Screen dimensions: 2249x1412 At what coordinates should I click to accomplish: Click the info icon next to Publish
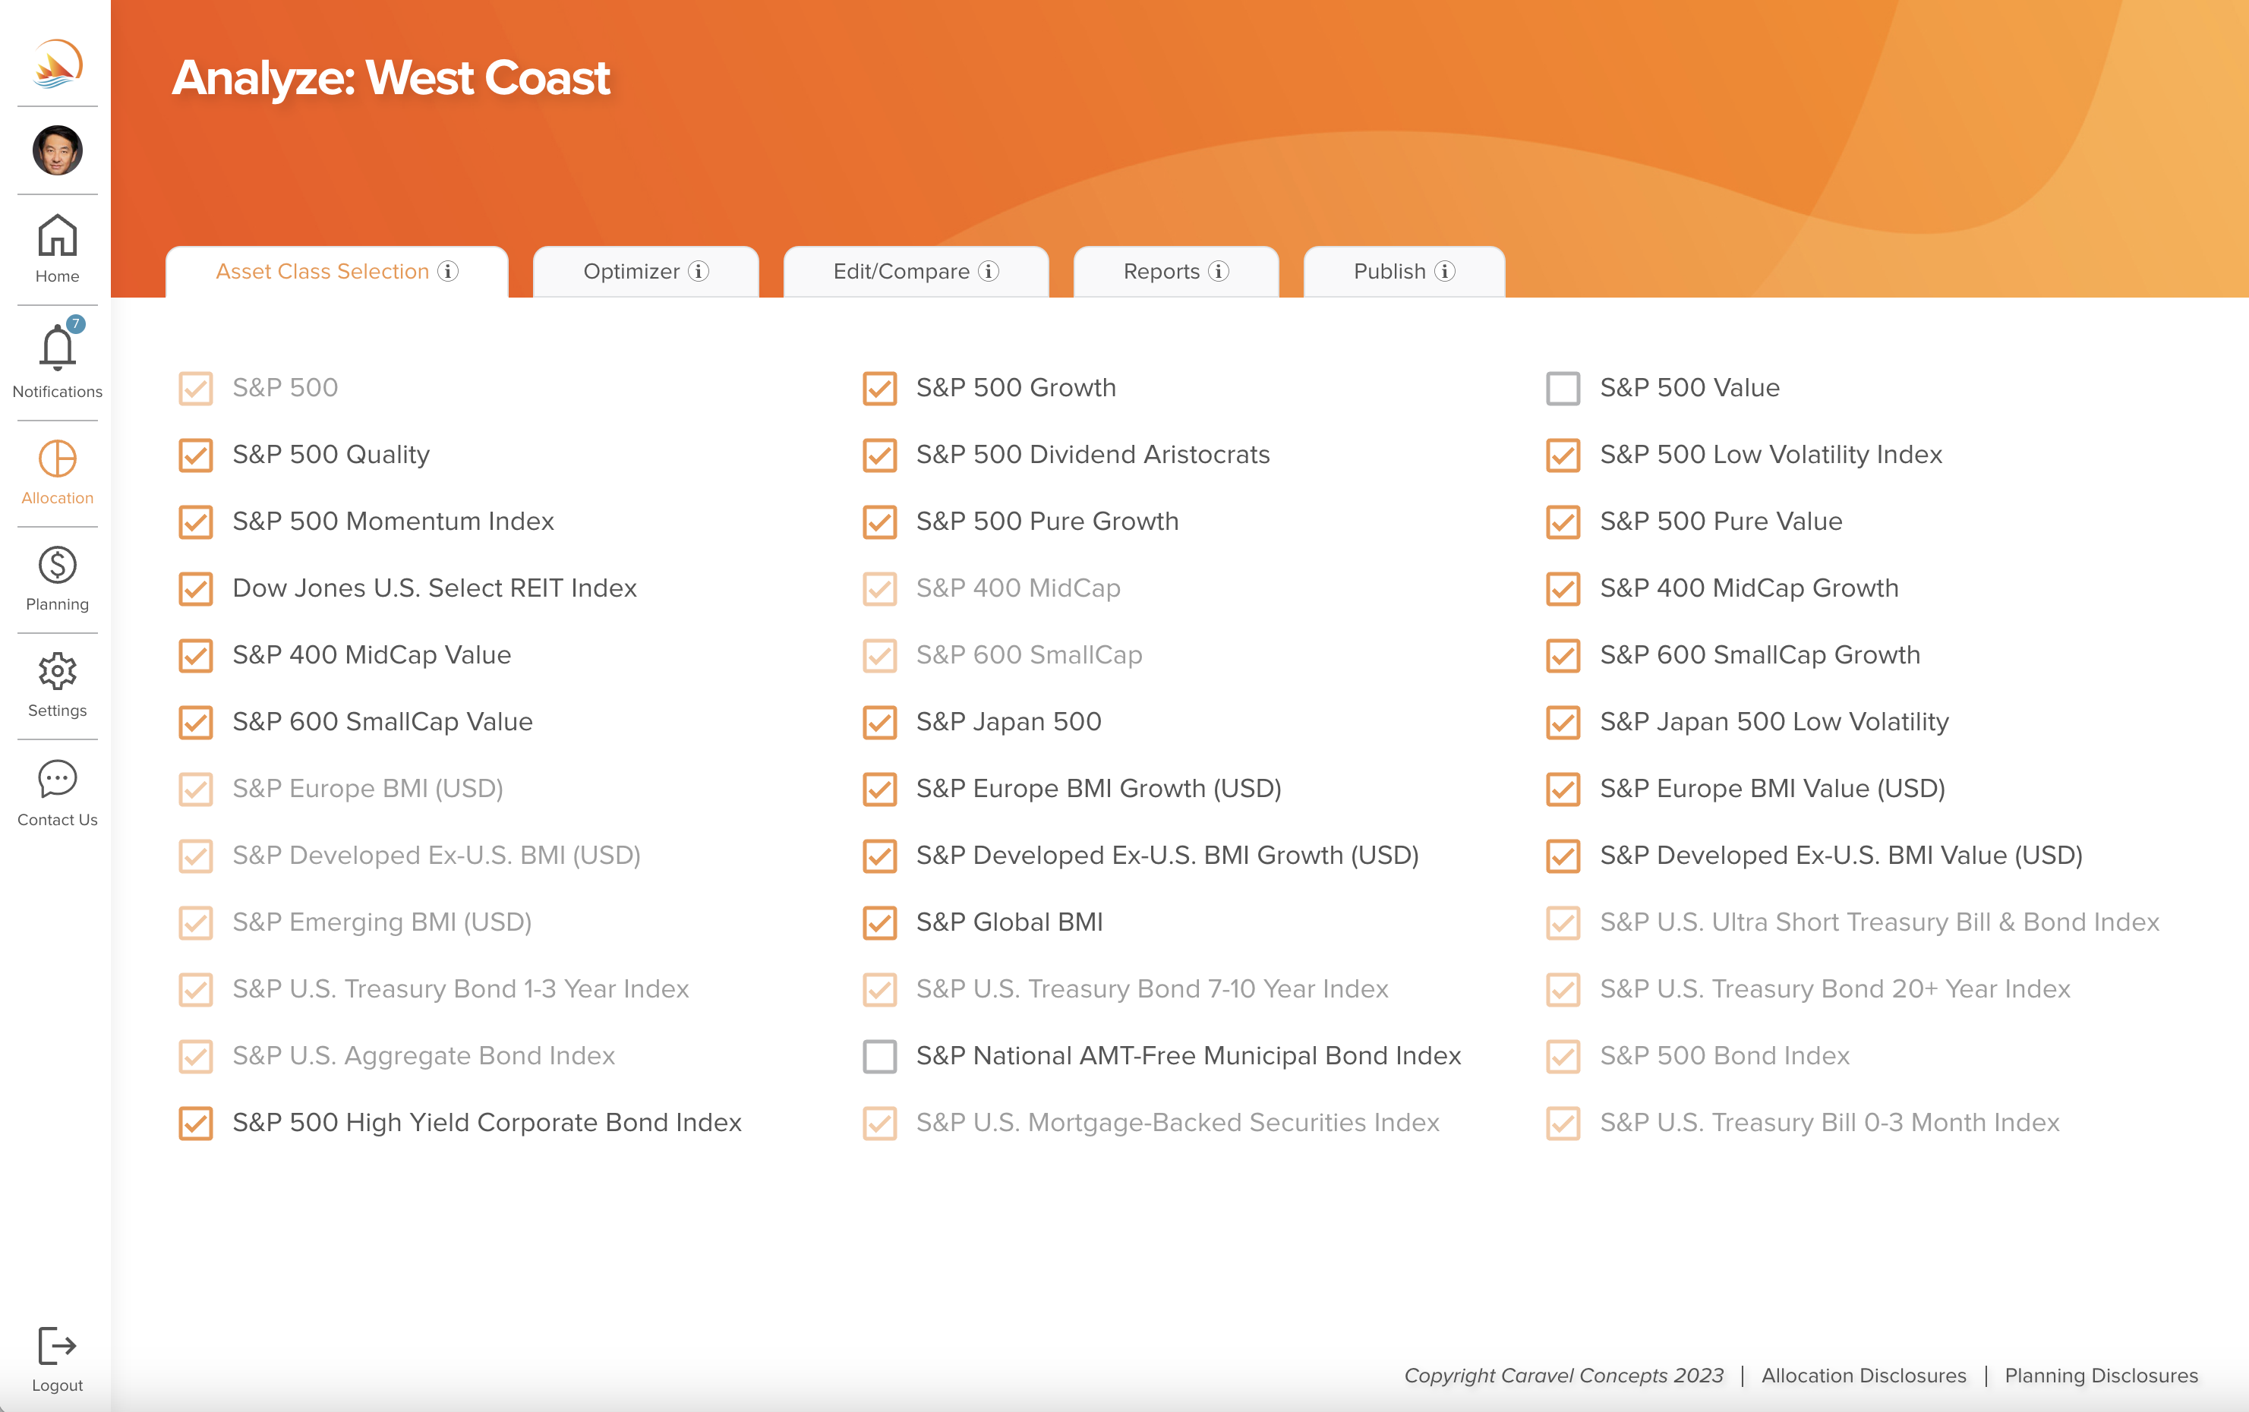pos(1445,272)
